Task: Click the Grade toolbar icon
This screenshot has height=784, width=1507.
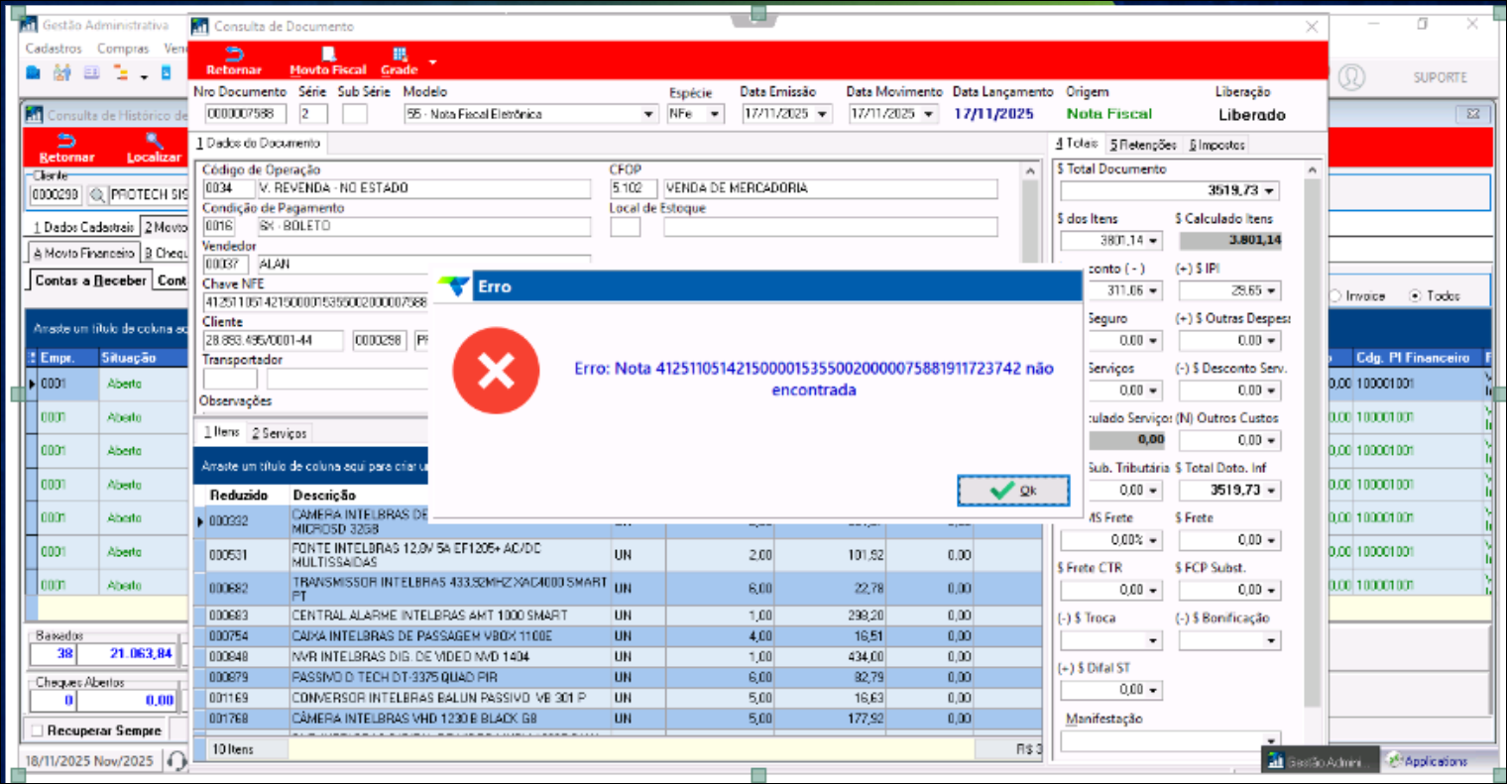Action: pos(399,56)
